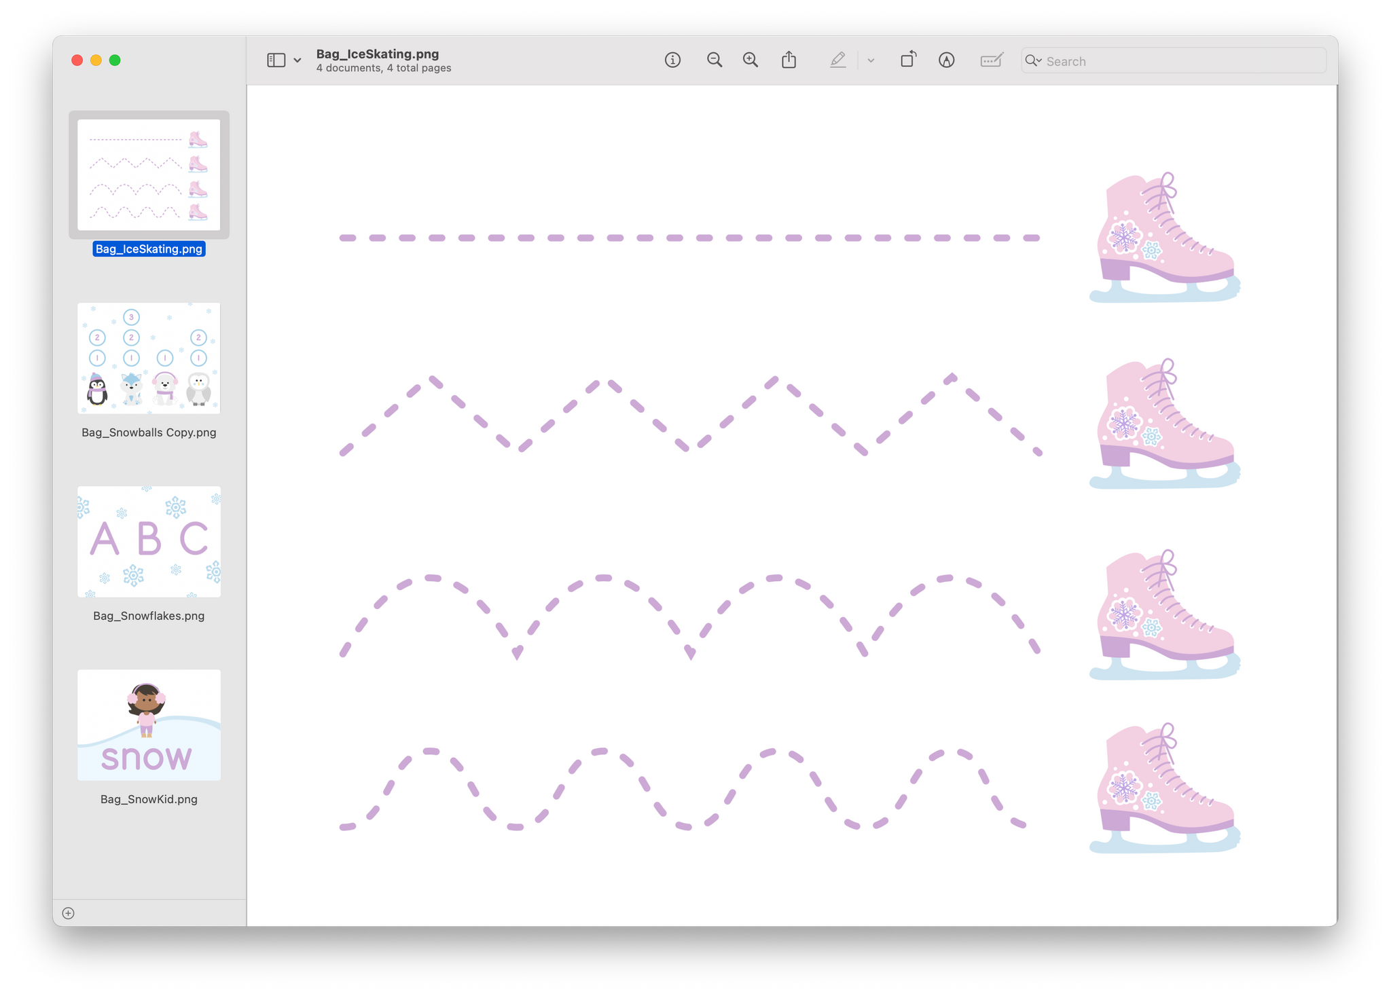This screenshot has height=996, width=1391.
Task: Click into the Search field
Action: point(1182,61)
